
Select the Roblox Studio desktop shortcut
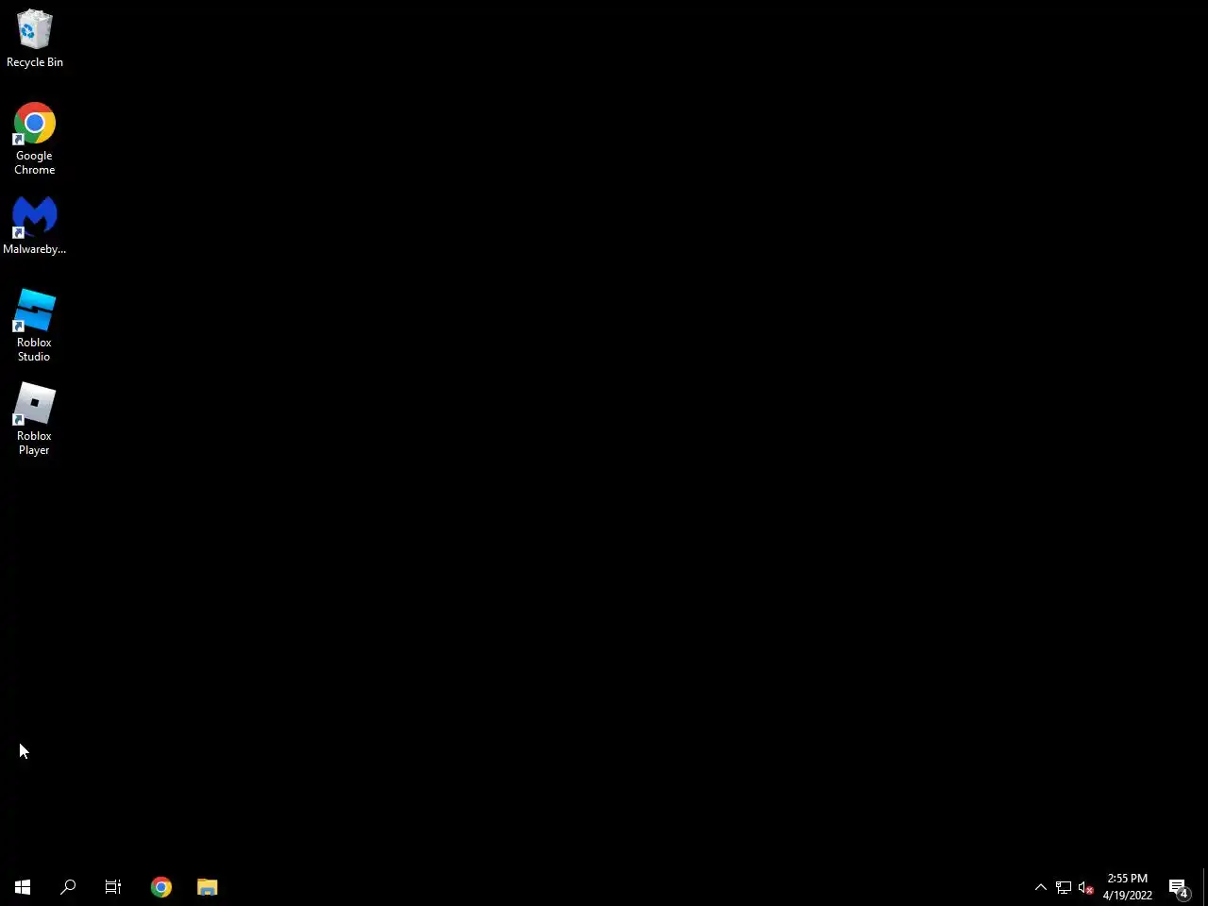[35, 326]
